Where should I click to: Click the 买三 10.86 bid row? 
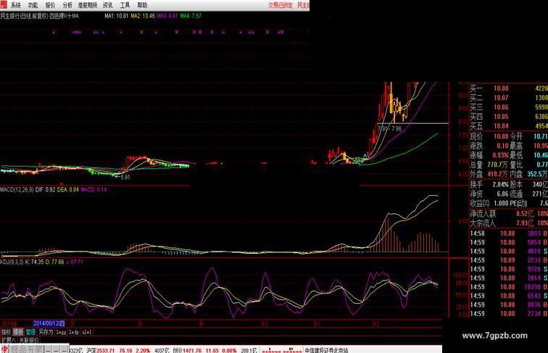pos(509,107)
